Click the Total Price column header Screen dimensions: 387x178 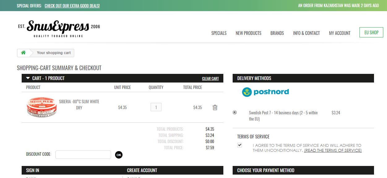[192, 87]
